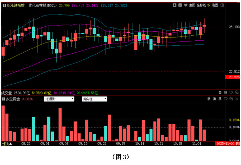Toggle the yellow 权 adjustment button
This screenshot has height=165, width=241.
(x=209, y=5)
